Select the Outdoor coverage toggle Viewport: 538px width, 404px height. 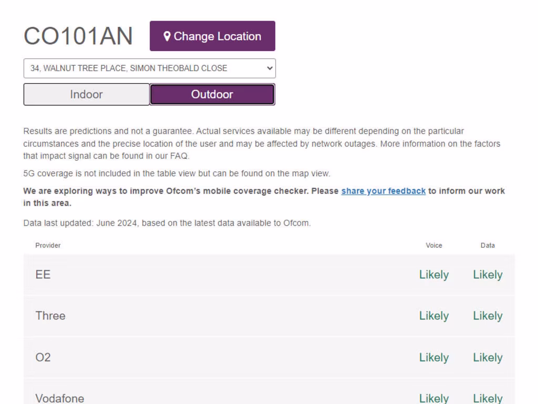point(212,95)
